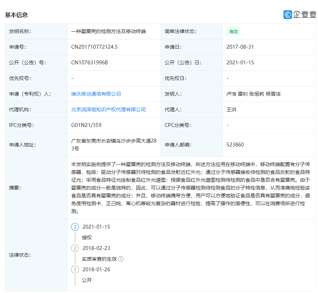This screenshot has width=318, height=293.
Task: Open the 维沃移动通信有限公司 applicant link
Action: pyautogui.click(x=96, y=94)
